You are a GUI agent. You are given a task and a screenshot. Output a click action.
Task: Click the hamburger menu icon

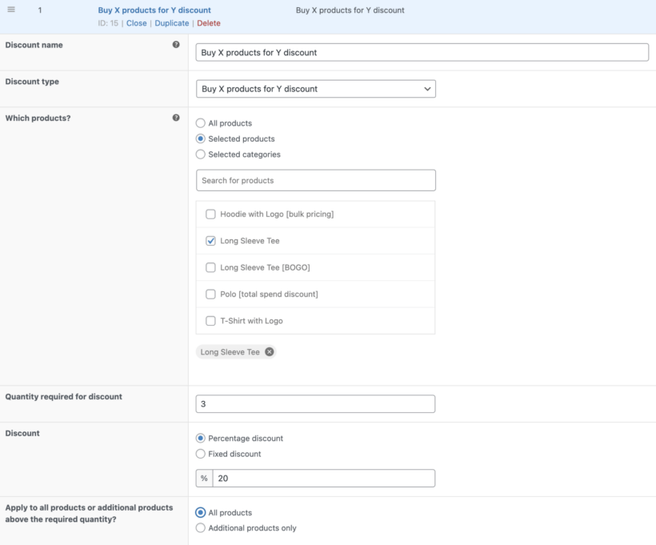click(x=10, y=10)
